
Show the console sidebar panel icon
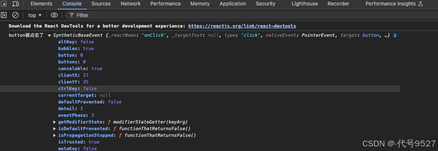[x=4, y=15]
